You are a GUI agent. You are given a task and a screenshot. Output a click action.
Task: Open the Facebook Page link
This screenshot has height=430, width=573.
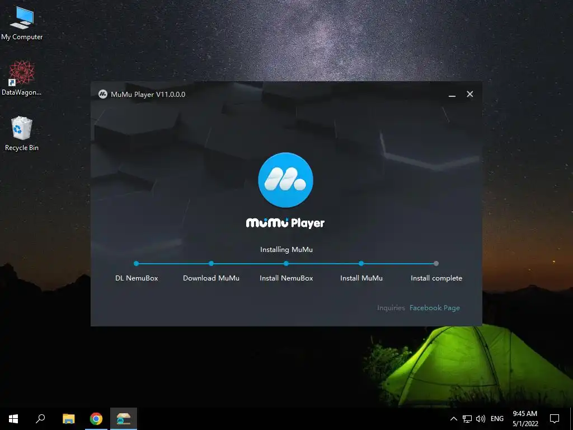pyautogui.click(x=434, y=308)
